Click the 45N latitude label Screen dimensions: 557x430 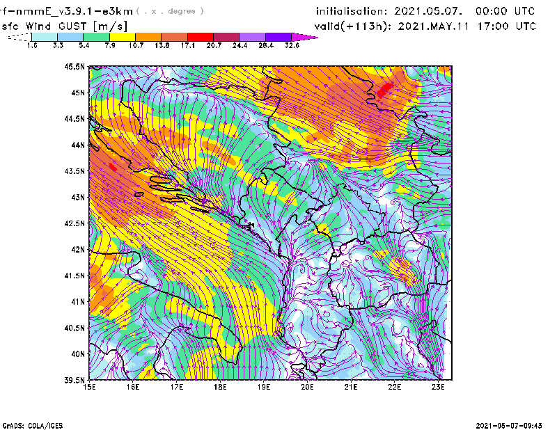[x=78, y=93]
